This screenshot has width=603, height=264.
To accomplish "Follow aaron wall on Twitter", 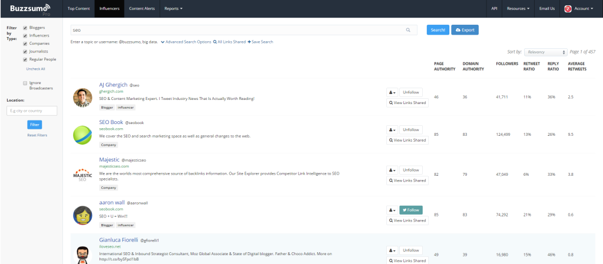I will point(411,210).
